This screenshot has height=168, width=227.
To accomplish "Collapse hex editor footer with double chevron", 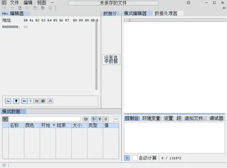I will 50,101.
